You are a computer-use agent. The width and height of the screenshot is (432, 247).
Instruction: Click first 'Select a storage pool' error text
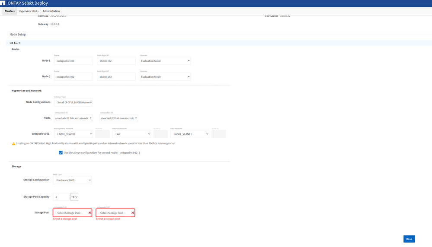click(65, 219)
